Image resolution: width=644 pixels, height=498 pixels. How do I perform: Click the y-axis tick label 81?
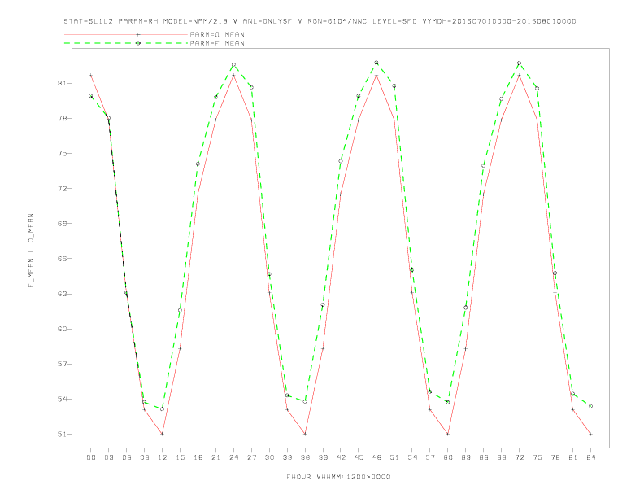tap(62, 84)
